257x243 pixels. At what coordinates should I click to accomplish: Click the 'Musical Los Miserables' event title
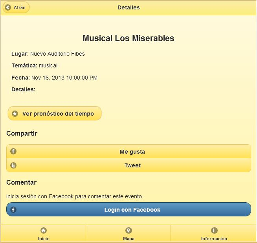point(128,38)
